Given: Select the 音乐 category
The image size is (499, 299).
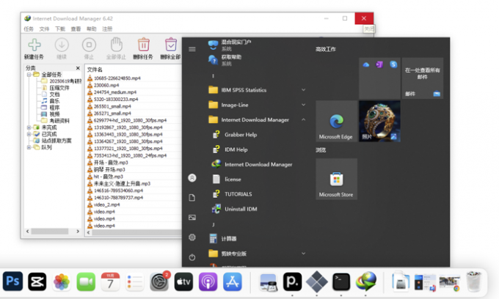Looking at the screenshot, I should point(54,101).
